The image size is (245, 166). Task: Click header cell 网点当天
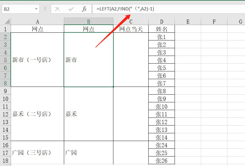pos(131,29)
